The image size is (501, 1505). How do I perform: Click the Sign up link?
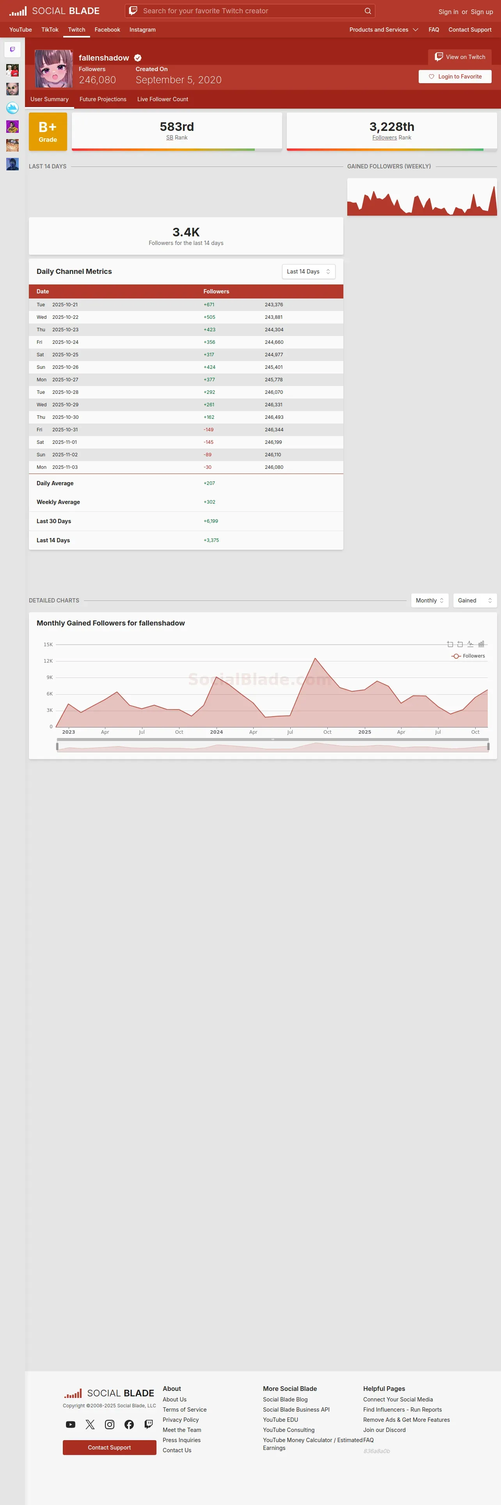click(482, 12)
